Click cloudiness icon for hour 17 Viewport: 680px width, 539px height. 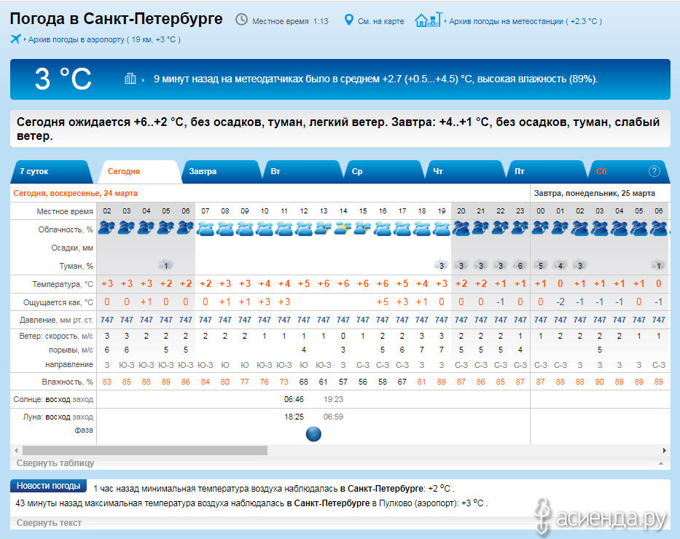[x=402, y=228]
